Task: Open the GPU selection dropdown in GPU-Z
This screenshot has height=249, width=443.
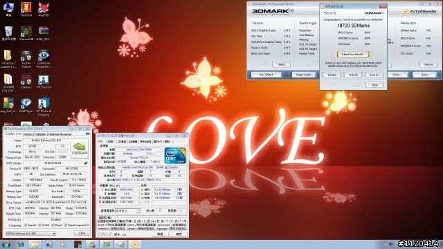Action: coord(30,234)
